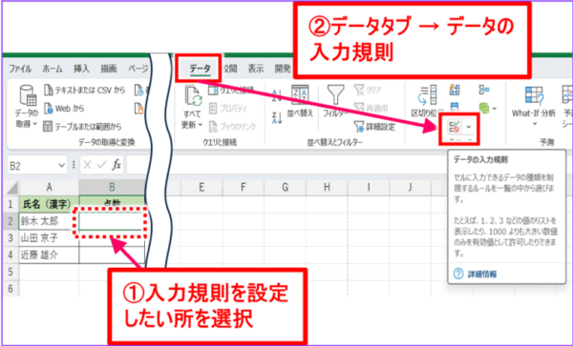Screen dimensions: 573x346
Task: Open the 詳細情報 link in tooltip
Action: pyautogui.click(x=482, y=275)
